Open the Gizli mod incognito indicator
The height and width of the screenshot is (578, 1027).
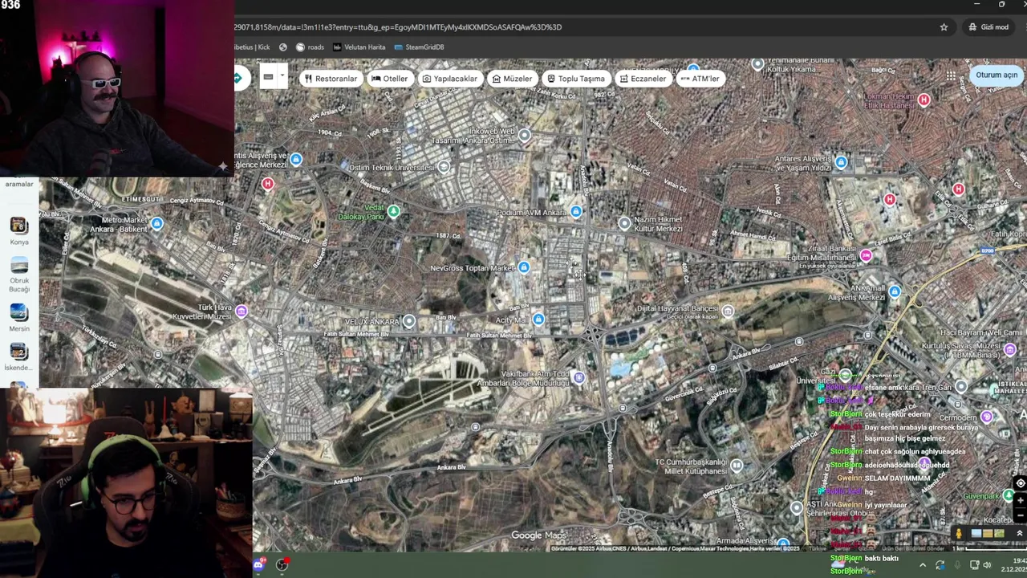point(988,26)
